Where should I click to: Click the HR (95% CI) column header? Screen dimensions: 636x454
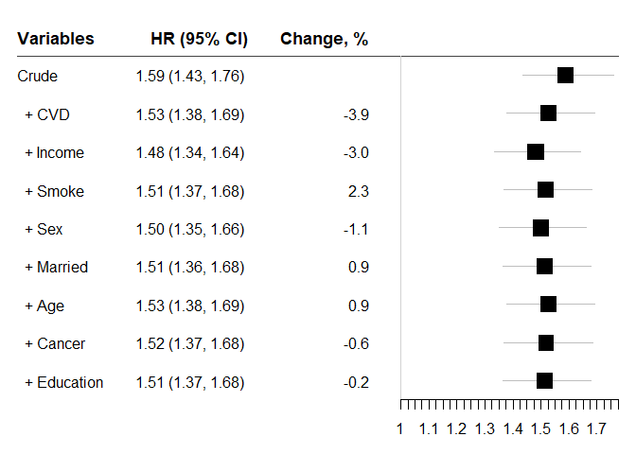(199, 39)
